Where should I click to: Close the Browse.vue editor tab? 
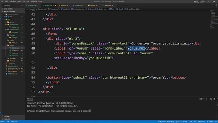tap(56, 5)
